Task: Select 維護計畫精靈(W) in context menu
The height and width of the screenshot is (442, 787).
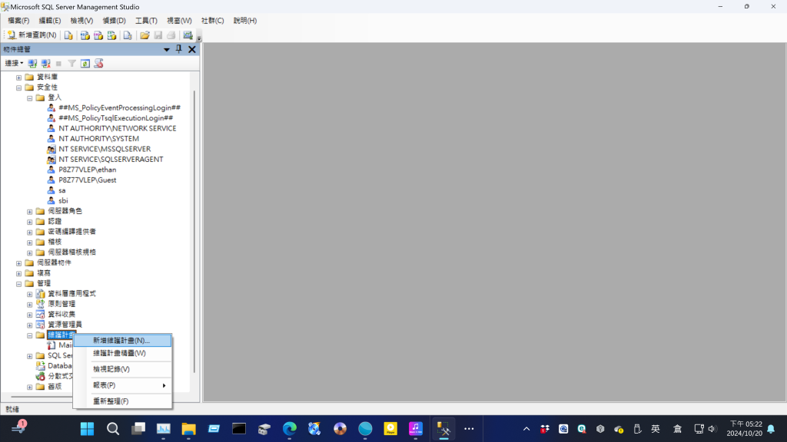Action: [x=119, y=353]
